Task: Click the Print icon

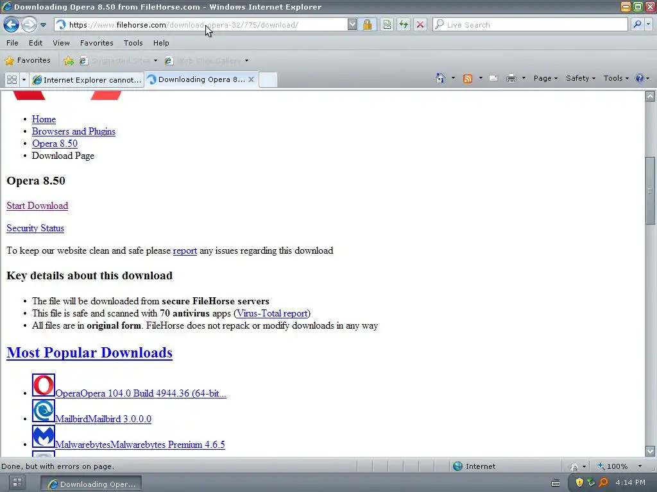Action: pos(511,78)
